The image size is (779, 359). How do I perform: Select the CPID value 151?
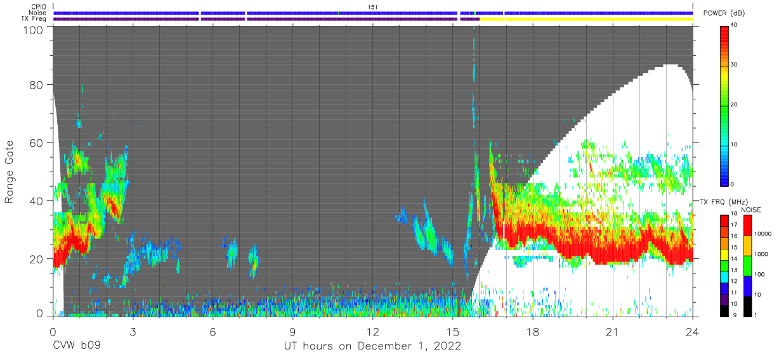tap(373, 6)
